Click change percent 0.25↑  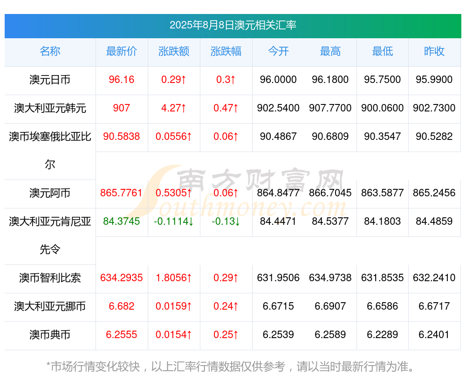point(226,334)
